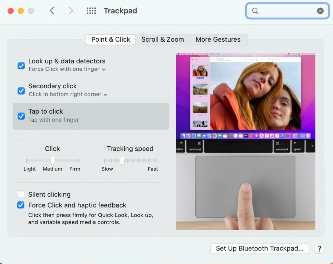
Task: Click the trackpad gesture preview video
Action: 245,141
